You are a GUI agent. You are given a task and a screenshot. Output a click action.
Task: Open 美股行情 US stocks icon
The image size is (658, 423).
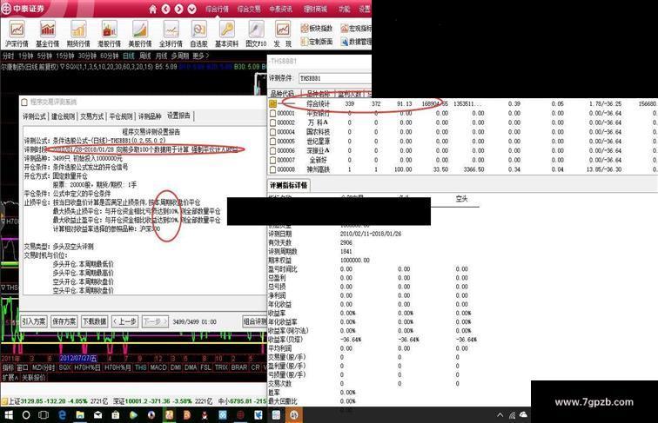[140, 34]
